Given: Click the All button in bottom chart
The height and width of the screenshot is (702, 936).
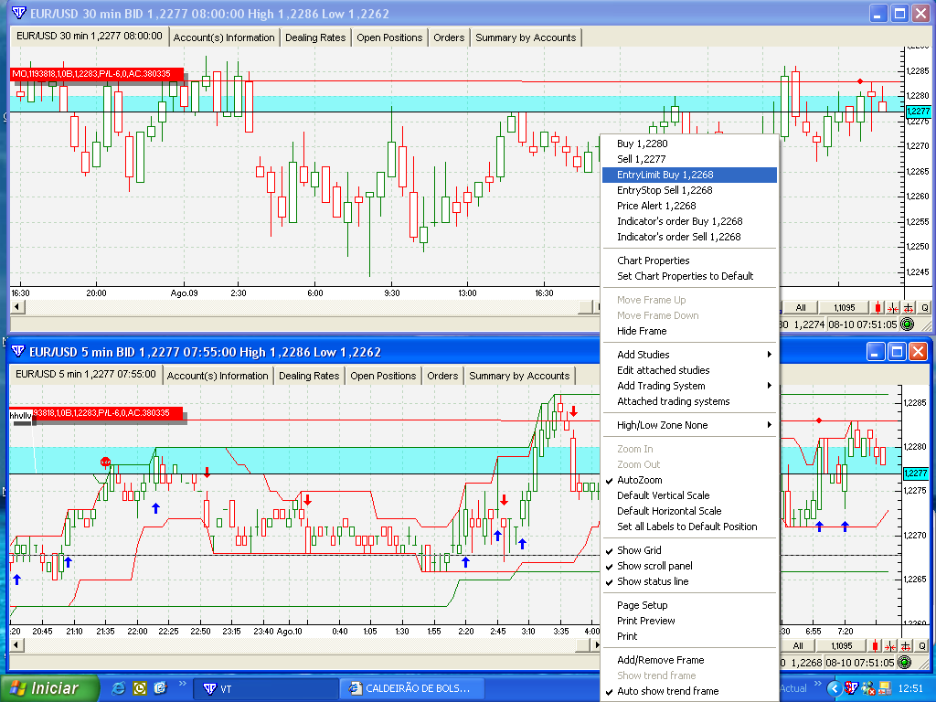Looking at the screenshot, I should [798, 646].
